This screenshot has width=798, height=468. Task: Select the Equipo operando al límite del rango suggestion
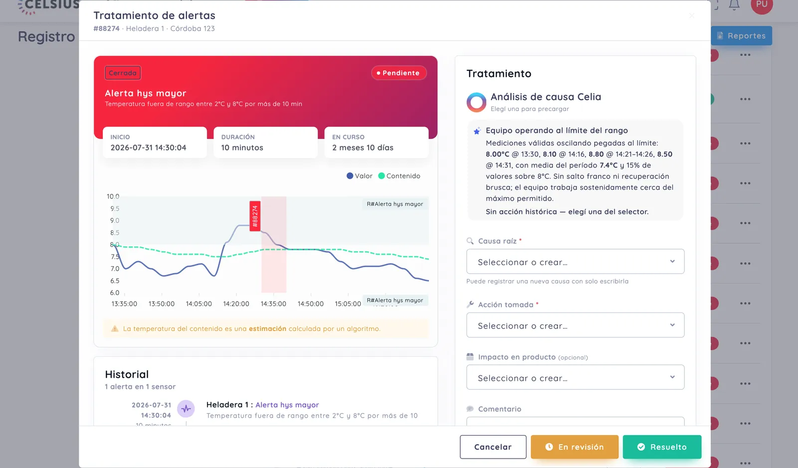tap(575, 170)
